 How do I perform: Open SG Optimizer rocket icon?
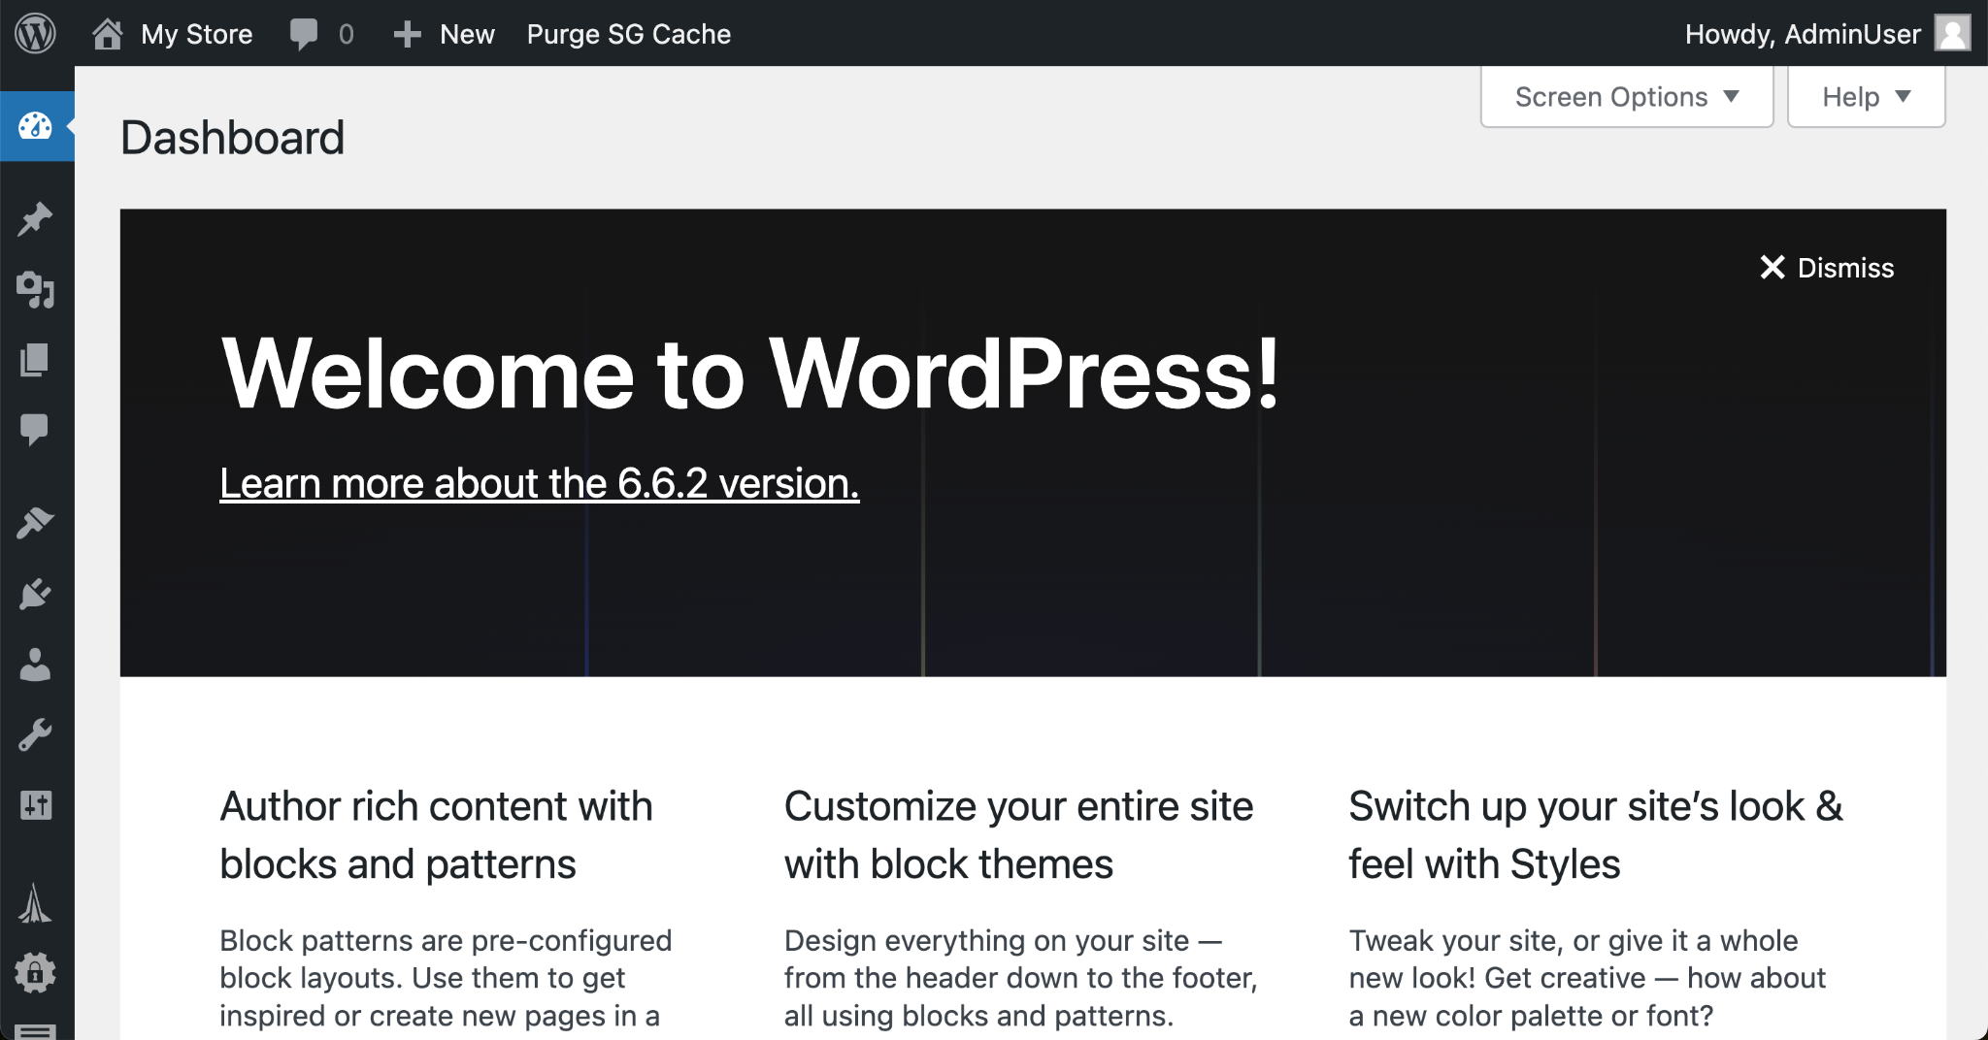[35, 902]
